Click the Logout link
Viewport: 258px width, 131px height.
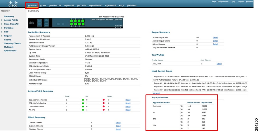point(241,2)
